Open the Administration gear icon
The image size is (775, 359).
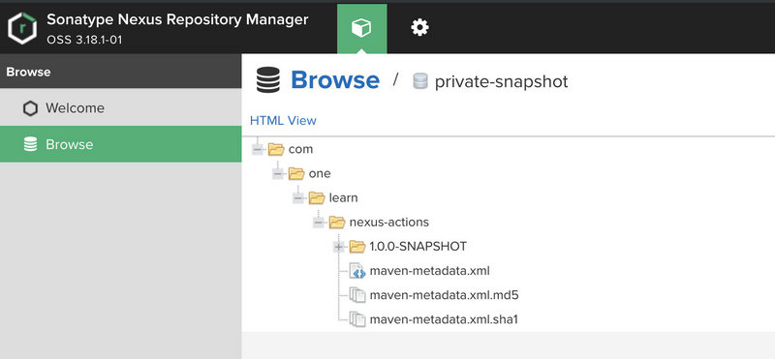pyautogui.click(x=419, y=28)
